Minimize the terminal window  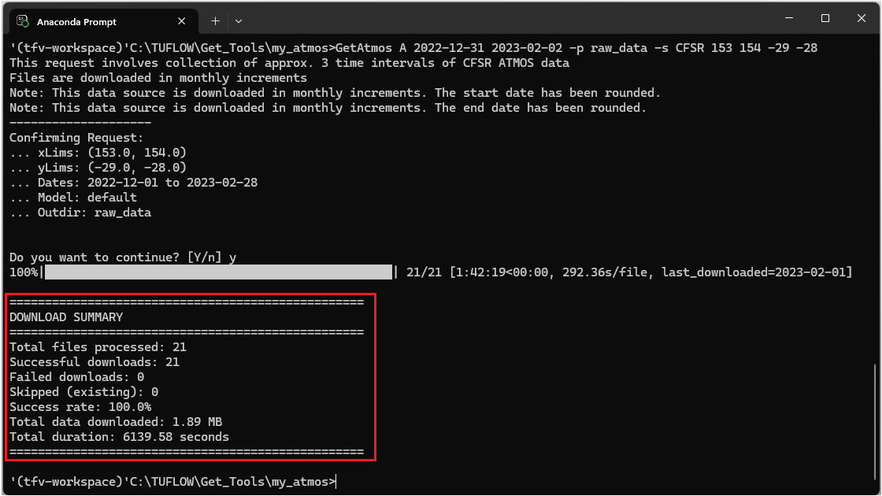[788, 18]
